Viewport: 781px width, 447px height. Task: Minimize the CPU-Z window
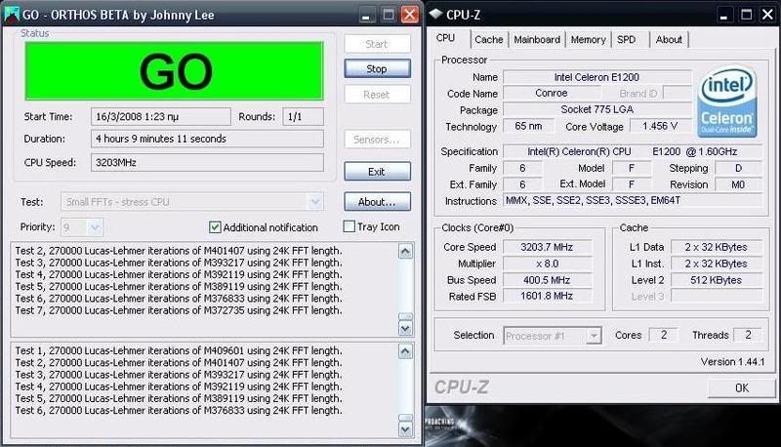[724, 15]
